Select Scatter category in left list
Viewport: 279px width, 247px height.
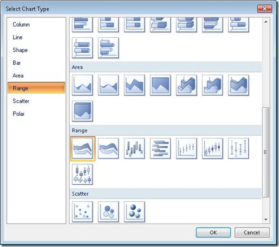[36, 101]
